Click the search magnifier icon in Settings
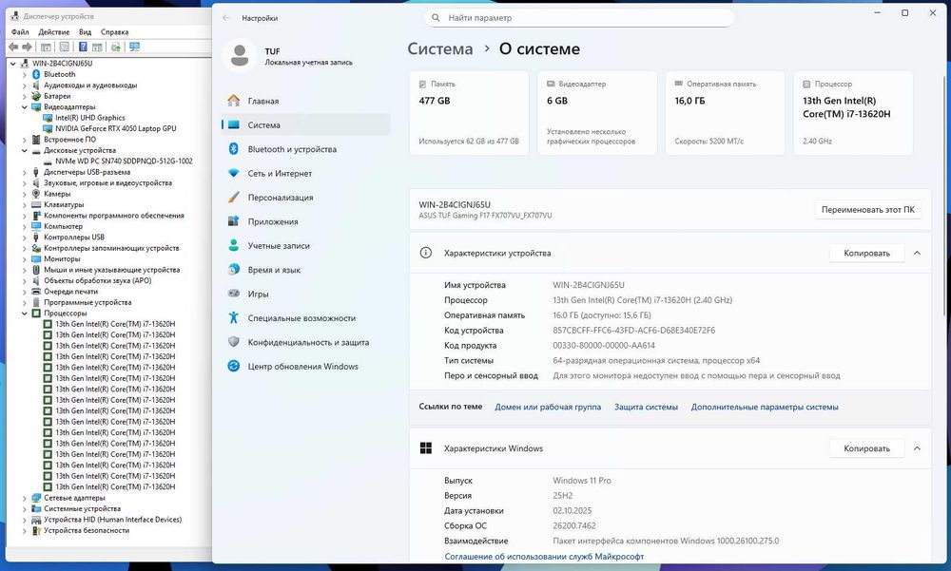The height and width of the screenshot is (571, 951). 436,18
